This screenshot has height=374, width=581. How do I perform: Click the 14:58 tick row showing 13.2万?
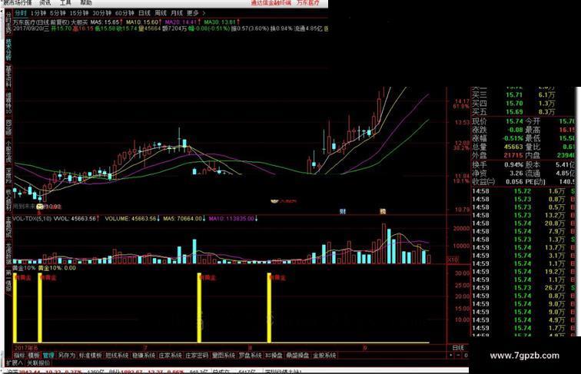[523, 216]
